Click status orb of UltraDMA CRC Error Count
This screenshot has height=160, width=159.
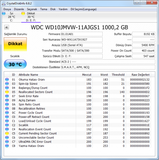click(7, 142)
